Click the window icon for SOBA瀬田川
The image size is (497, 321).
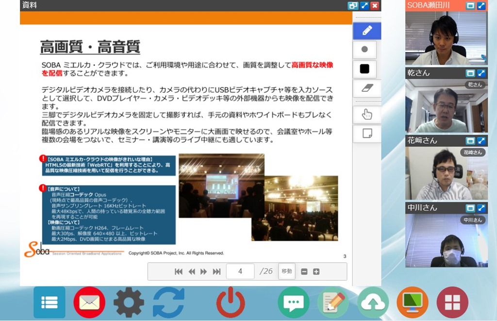[470, 6]
